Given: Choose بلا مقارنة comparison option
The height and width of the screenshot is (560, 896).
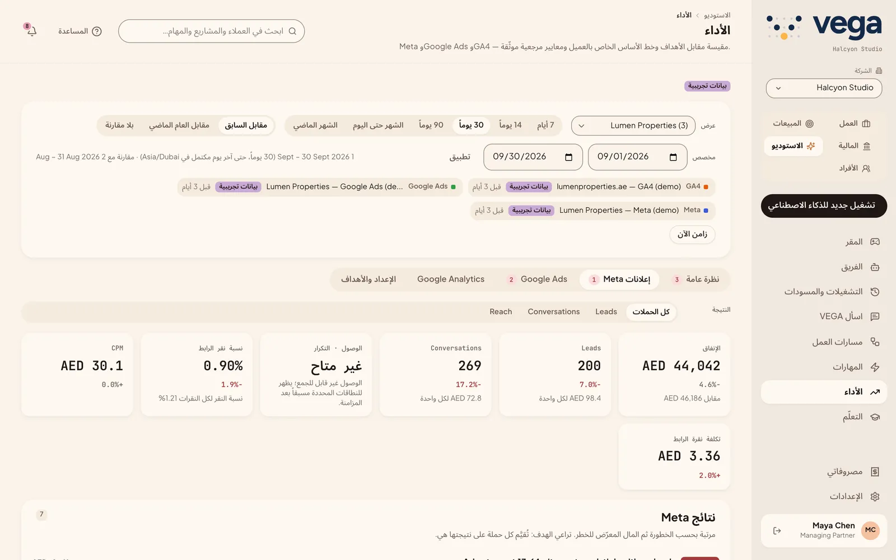Looking at the screenshot, I should [x=119, y=125].
